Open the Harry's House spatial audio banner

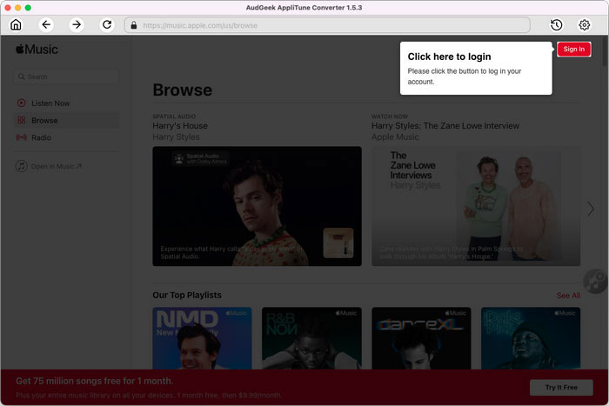(258, 206)
